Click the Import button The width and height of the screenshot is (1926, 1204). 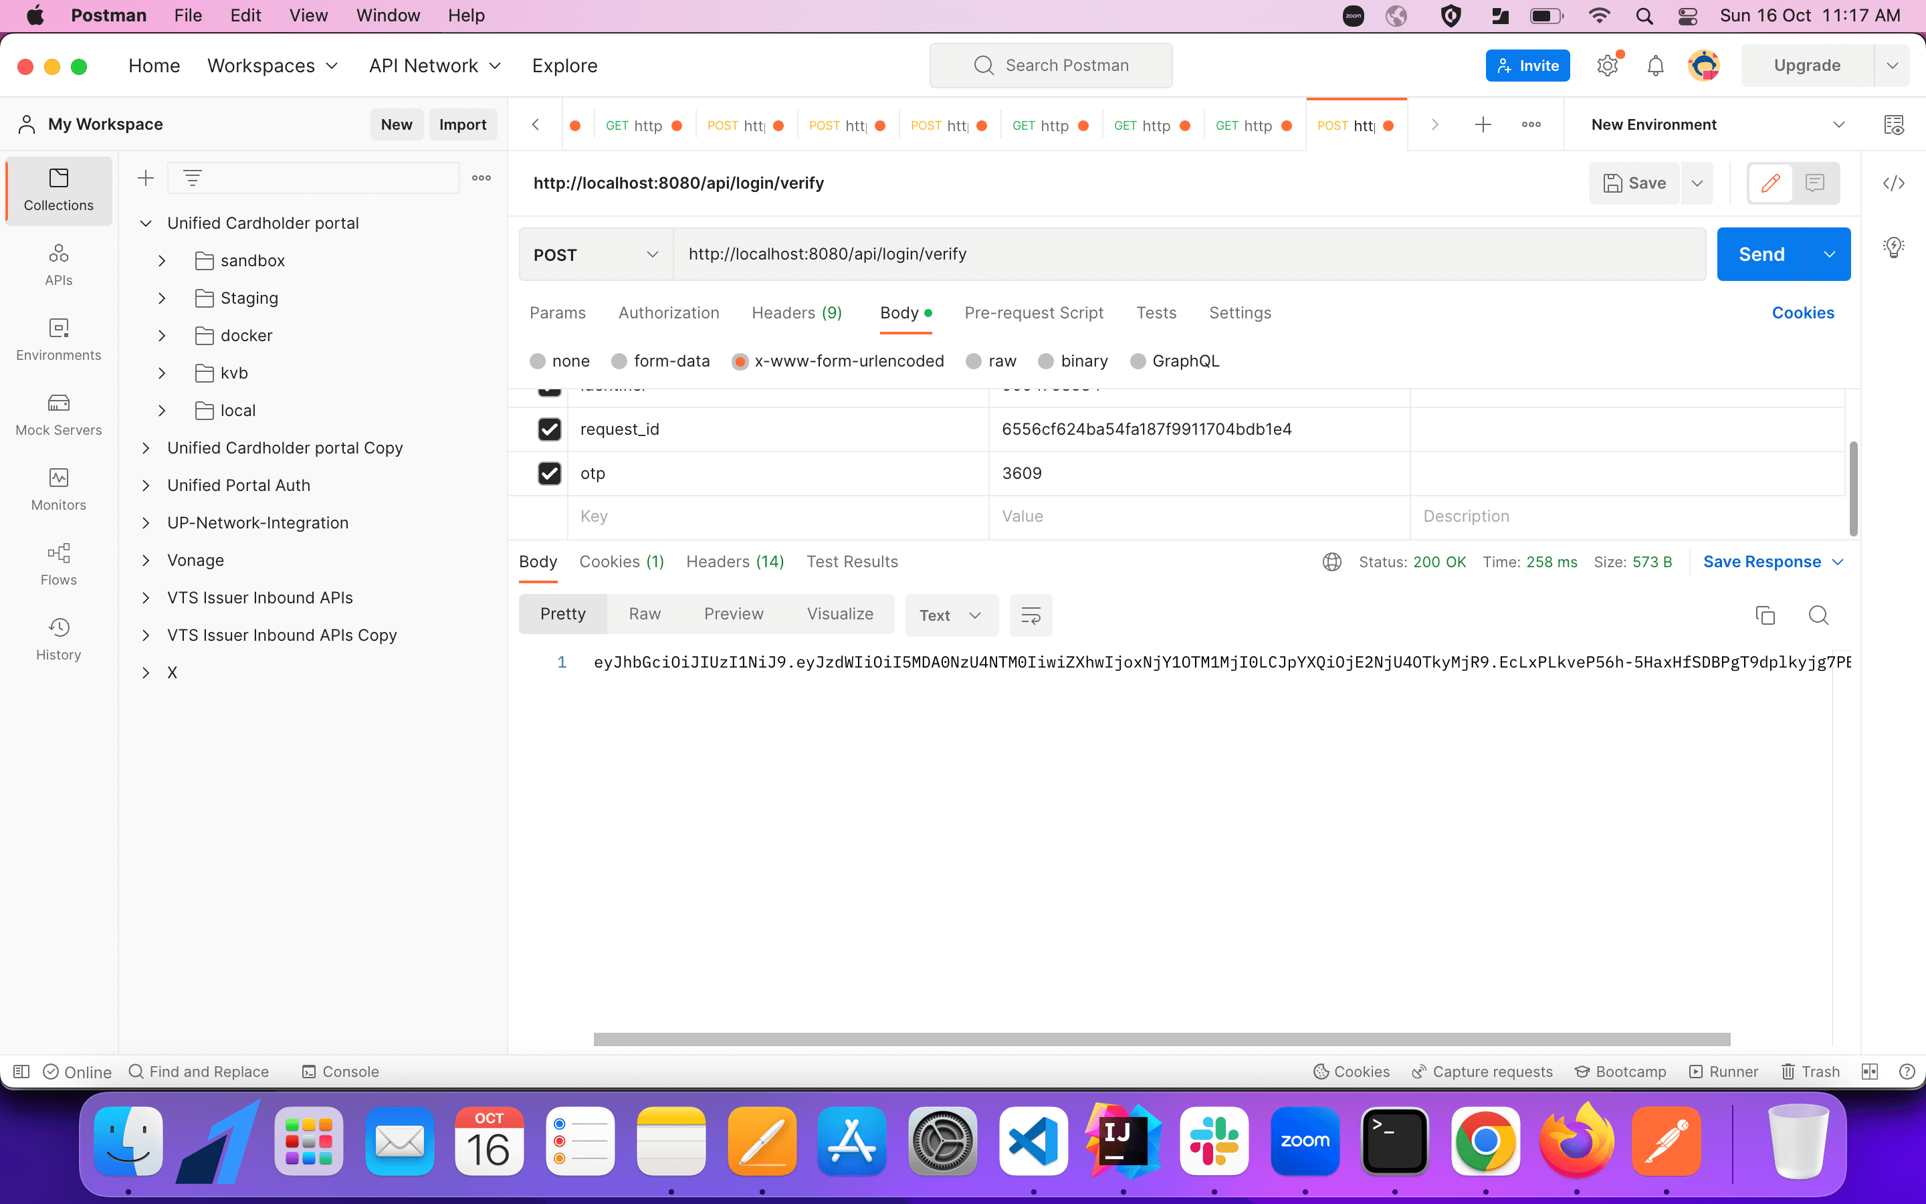tap(462, 124)
